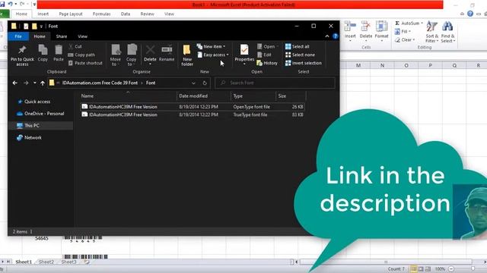The width and height of the screenshot is (487, 273).
Task: Click Invert selection
Action: point(304,63)
